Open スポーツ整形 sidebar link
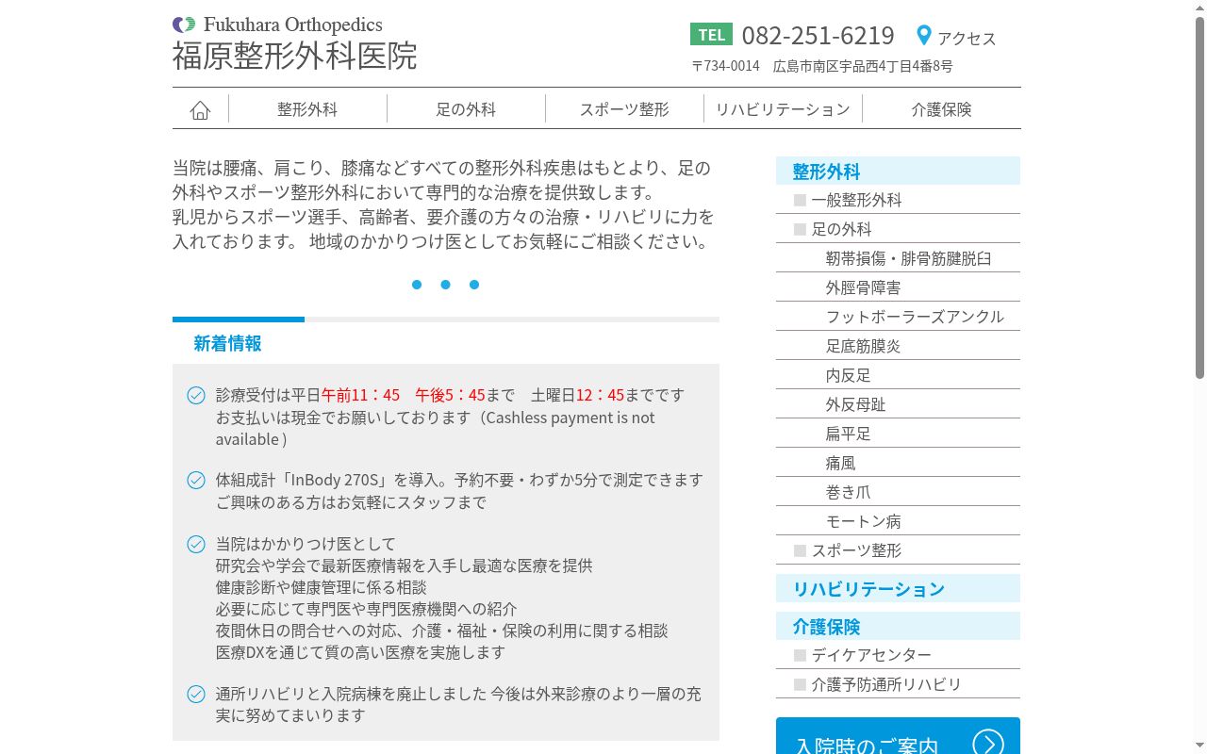This screenshot has width=1207, height=754. pyautogui.click(x=898, y=550)
